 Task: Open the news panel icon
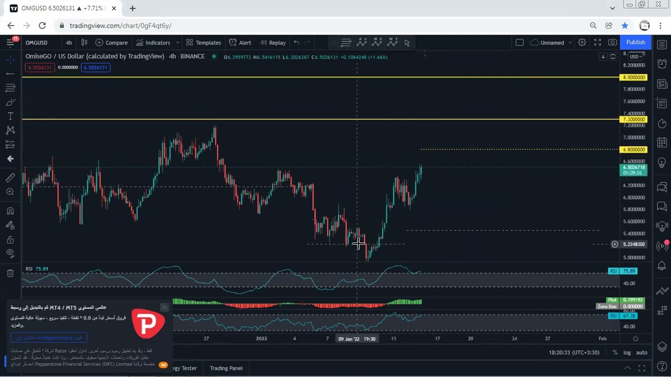[x=662, y=84]
